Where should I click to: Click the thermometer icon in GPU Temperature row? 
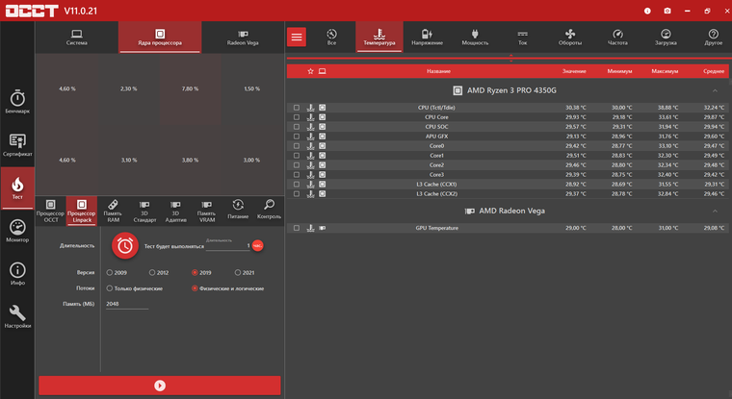pos(310,228)
